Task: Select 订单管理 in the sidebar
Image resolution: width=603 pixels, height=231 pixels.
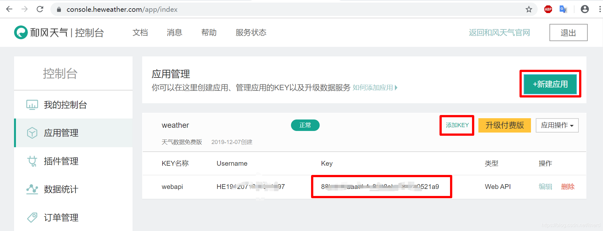Action: pyautogui.click(x=73, y=217)
